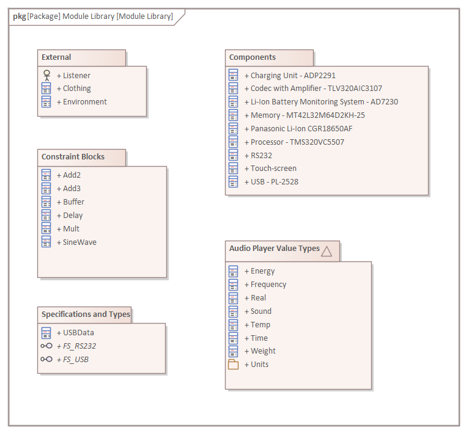Select the '+ Buffer' constraint block text

(x=70, y=202)
